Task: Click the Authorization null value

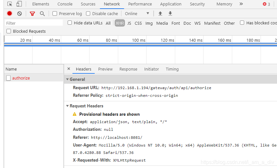Action: [x=108, y=130]
